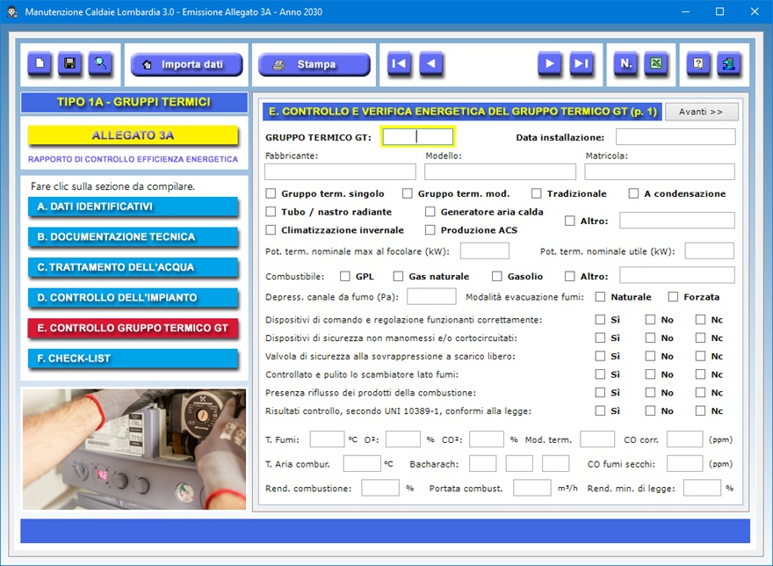The image size is (773, 566).
Task: Mark No for Presenza riflusso dei prodotti
Action: 650,393
